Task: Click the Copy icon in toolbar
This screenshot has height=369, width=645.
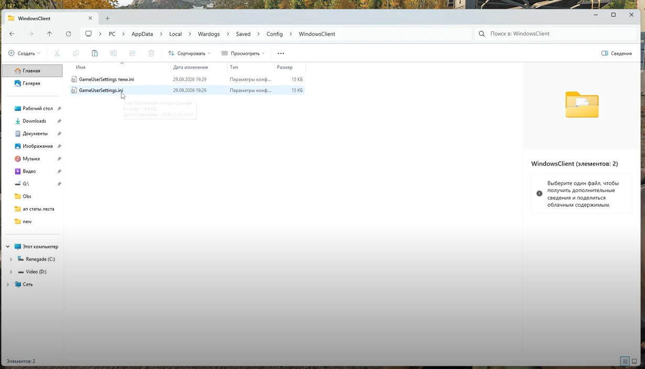Action: coord(76,53)
